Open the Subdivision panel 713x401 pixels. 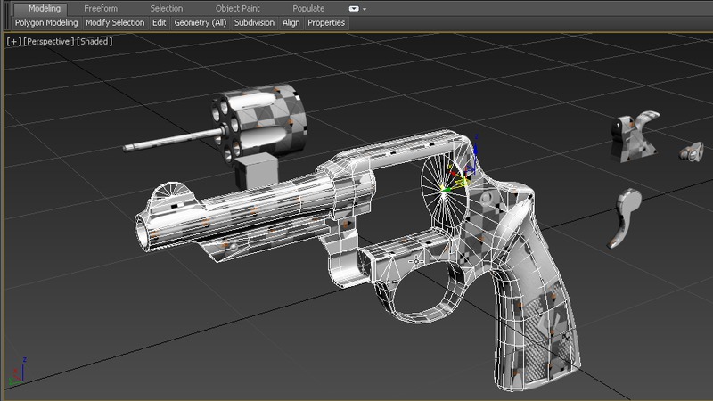click(x=255, y=22)
